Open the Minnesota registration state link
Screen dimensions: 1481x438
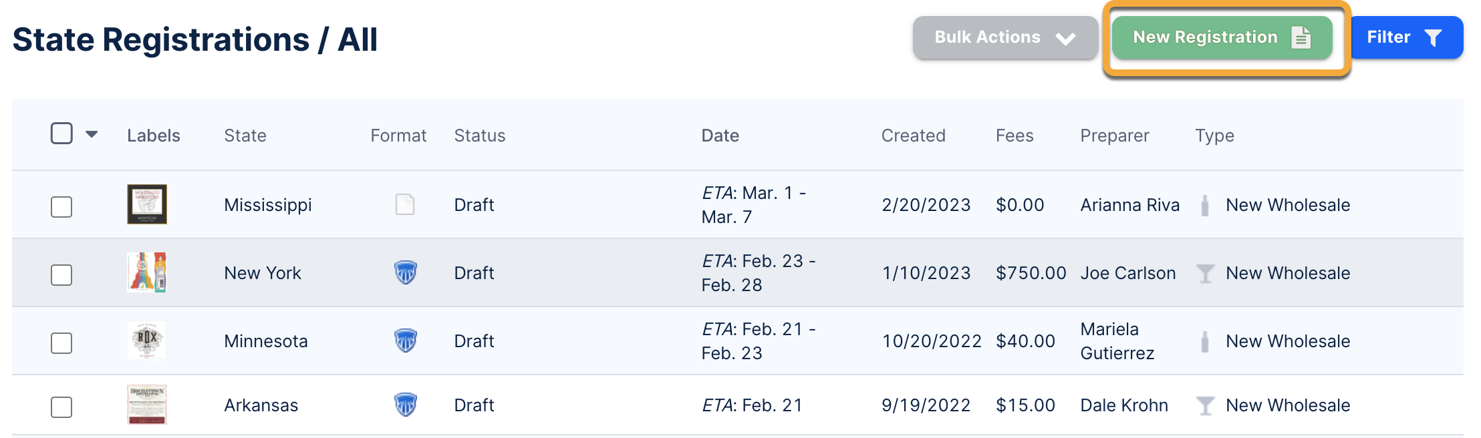[266, 341]
